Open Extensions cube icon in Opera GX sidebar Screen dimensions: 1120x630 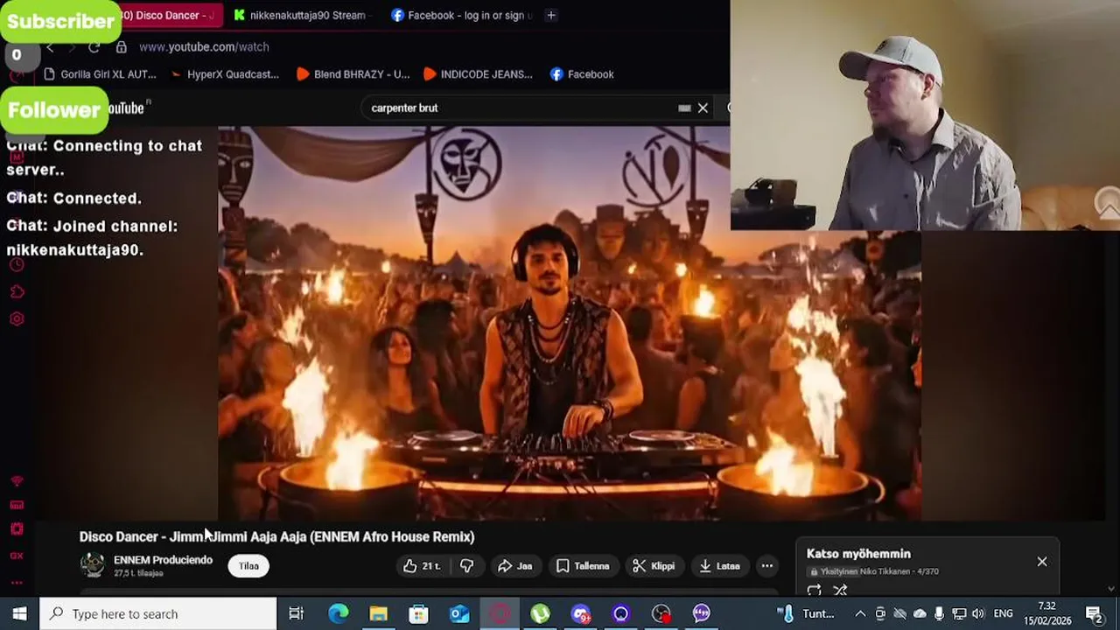(x=17, y=291)
